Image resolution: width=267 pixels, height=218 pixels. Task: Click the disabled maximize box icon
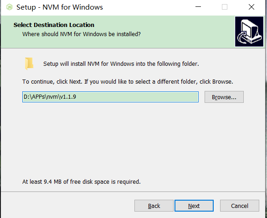click(x=225, y=7)
